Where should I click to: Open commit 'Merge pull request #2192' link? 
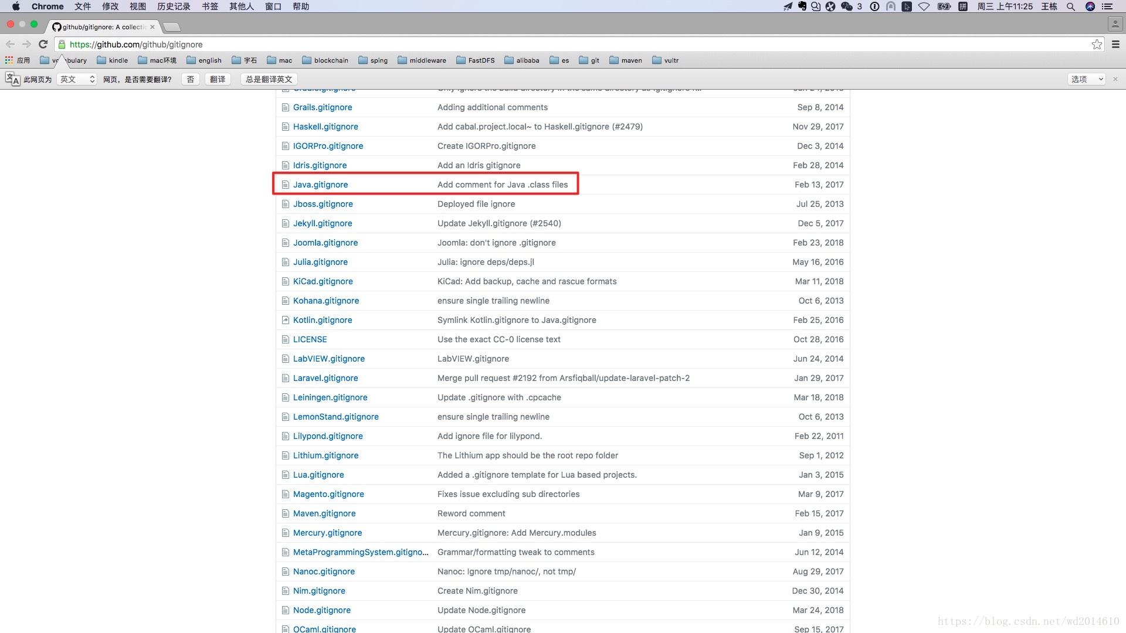[564, 378]
